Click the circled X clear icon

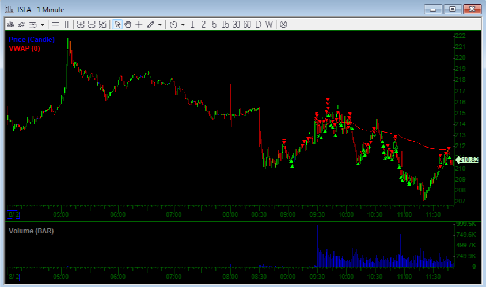pyautogui.click(x=283, y=24)
